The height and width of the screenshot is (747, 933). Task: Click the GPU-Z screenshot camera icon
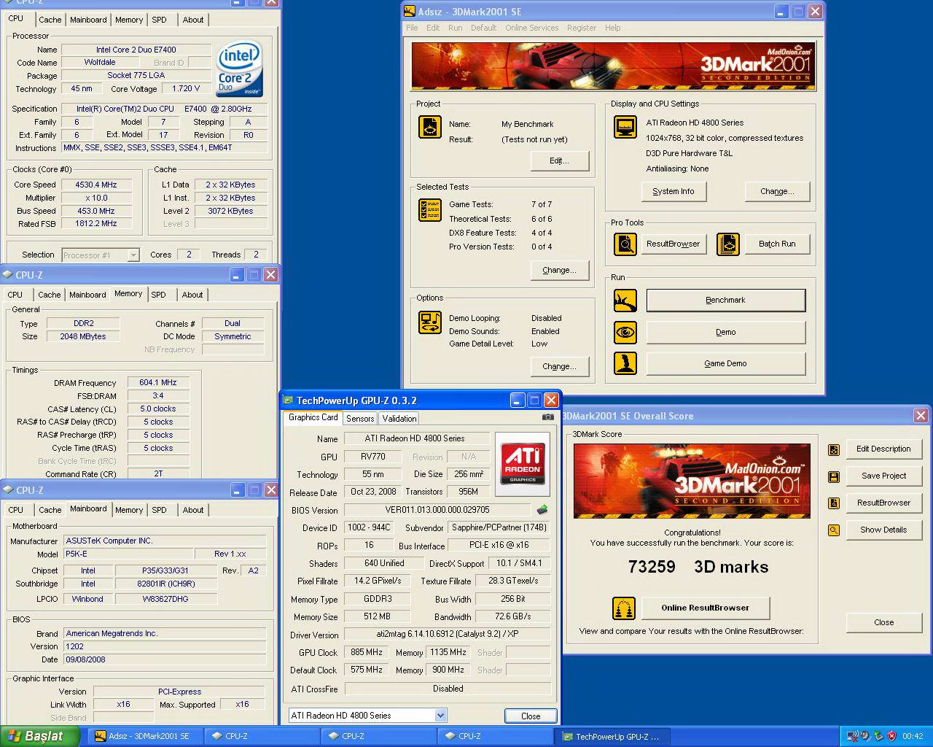click(x=547, y=417)
